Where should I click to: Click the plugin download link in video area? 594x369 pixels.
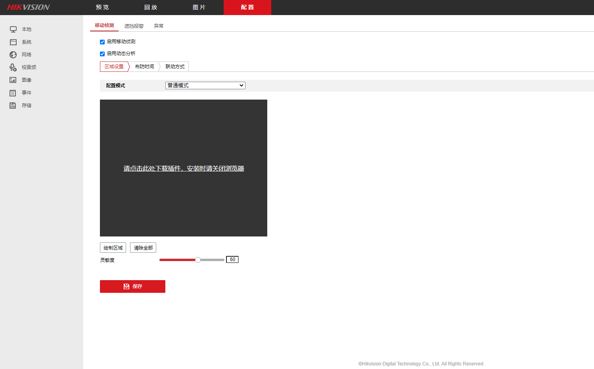(184, 169)
